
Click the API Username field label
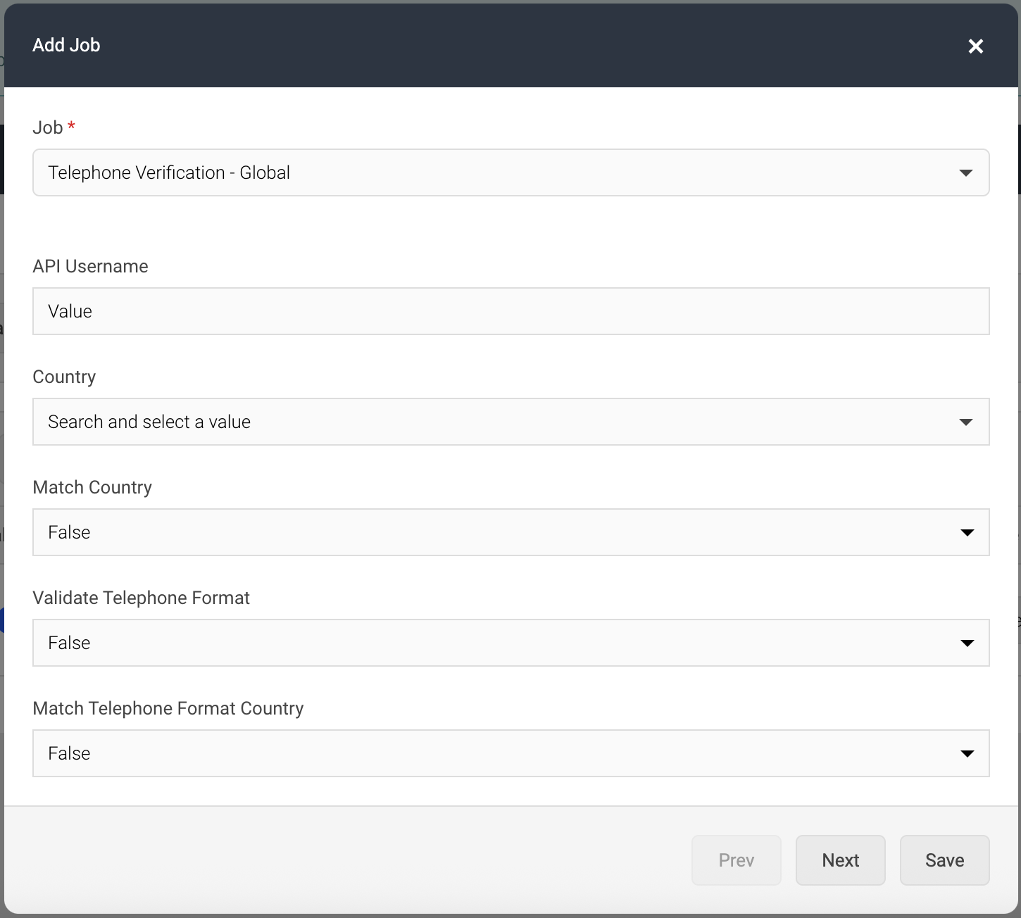tap(90, 266)
